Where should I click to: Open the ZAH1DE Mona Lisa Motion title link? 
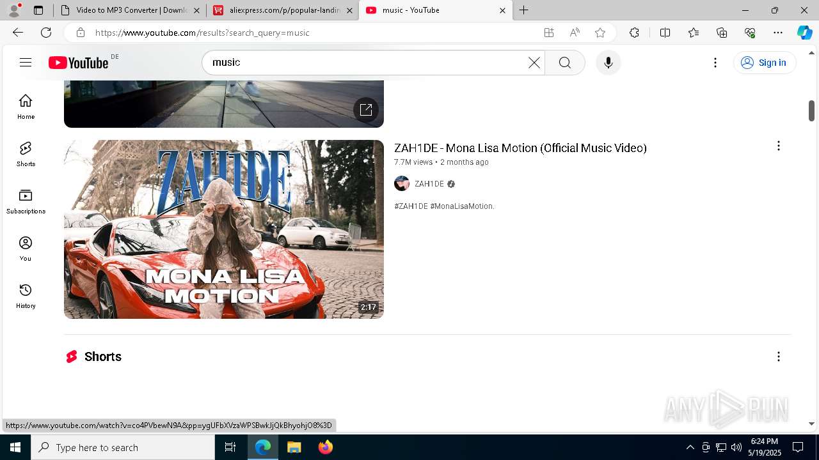[520, 148]
